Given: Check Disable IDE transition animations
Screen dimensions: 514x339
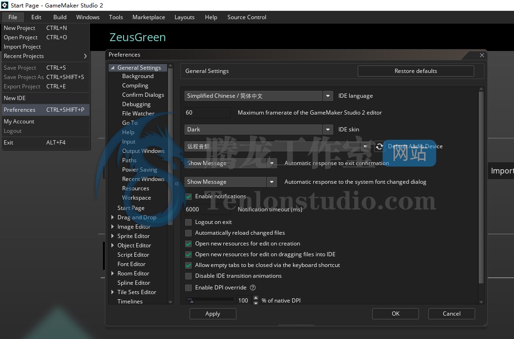Looking at the screenshot, I should click(189, 276).
